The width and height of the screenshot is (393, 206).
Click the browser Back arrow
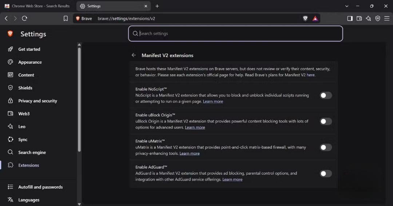6,18
